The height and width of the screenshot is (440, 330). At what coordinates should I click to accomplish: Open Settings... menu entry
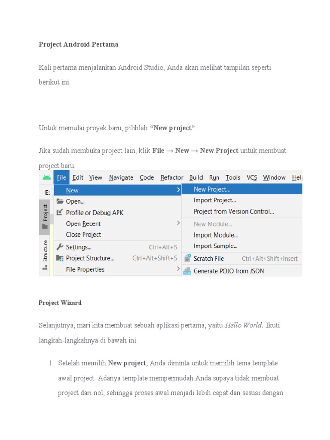pyautogui.click(x=118, y=247)
